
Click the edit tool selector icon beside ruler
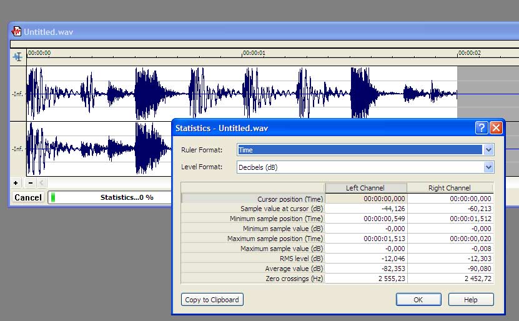point(17,57)
